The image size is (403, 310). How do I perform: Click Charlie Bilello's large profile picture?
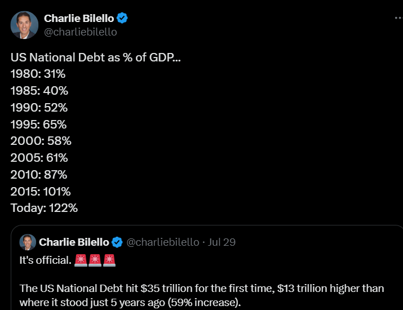point(24,25)
